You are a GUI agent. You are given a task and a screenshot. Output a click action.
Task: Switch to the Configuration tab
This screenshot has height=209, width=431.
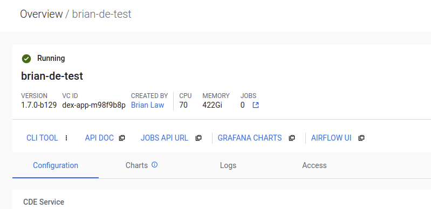pos(56,165)
